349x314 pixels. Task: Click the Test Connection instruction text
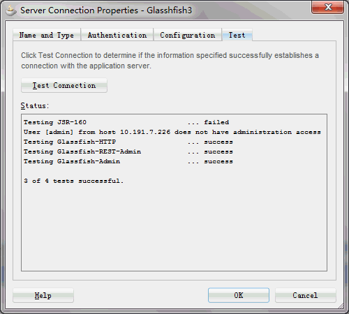(170, 61)
